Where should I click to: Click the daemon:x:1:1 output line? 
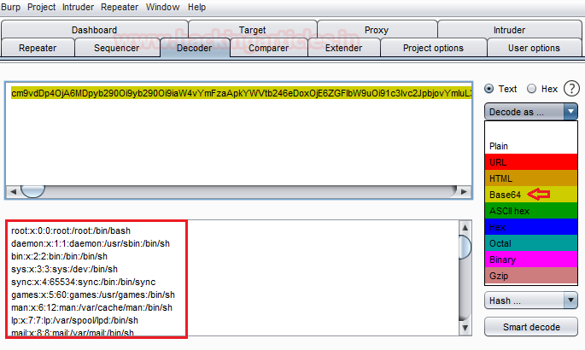click(x=91, y=243)
